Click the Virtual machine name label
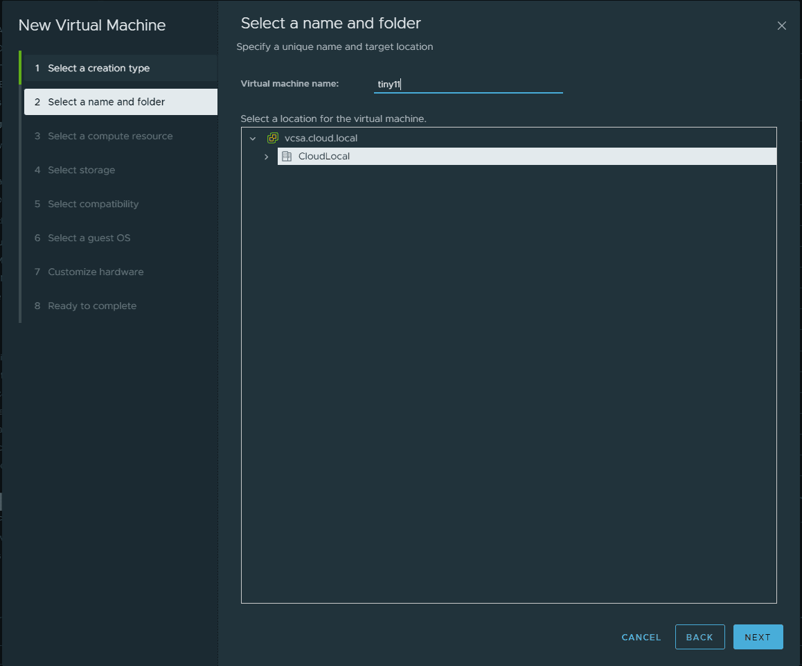 click(x=289, y=84)
